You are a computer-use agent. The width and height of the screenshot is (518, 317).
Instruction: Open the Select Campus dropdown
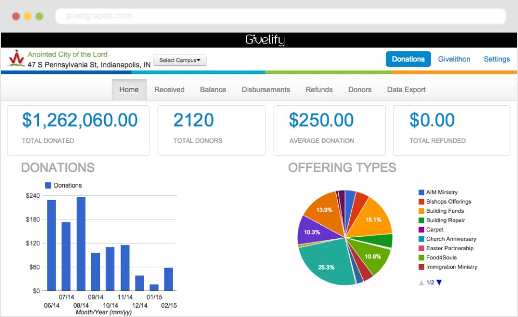tap(180, 60)
